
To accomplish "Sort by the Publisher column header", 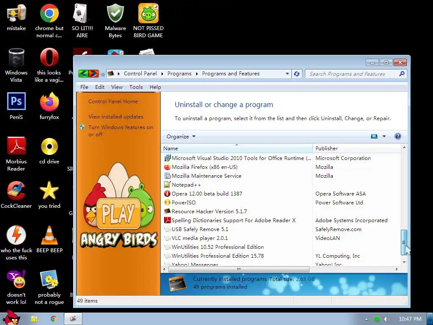I will pyautogui.click(x=356, y=149).
